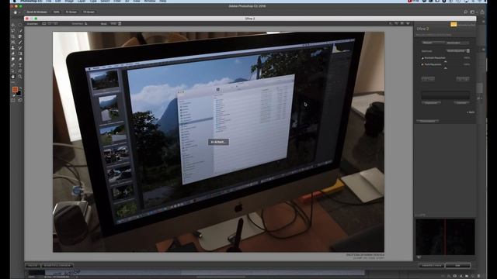Image resolution: width=497 pixels, height=279 pixels.
Task: Open the Image menu
Action: tap(69, 2)
